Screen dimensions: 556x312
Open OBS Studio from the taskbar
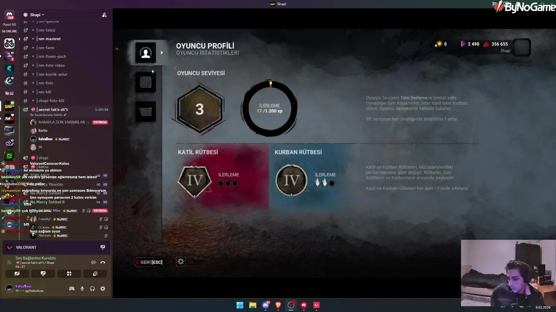click(291, 305)
